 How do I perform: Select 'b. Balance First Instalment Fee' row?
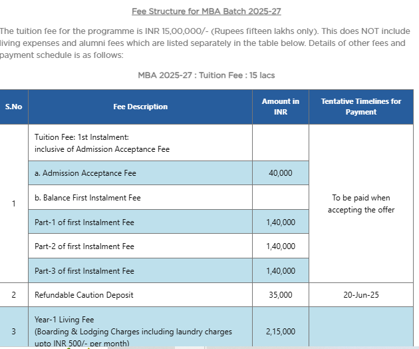tap(88, 198)
